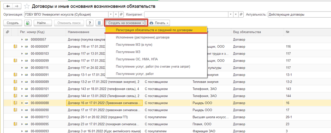Screen dimensions: 331x133
Task: Choose the last item Поступление услуг, работ
Action: pos(156,74)
